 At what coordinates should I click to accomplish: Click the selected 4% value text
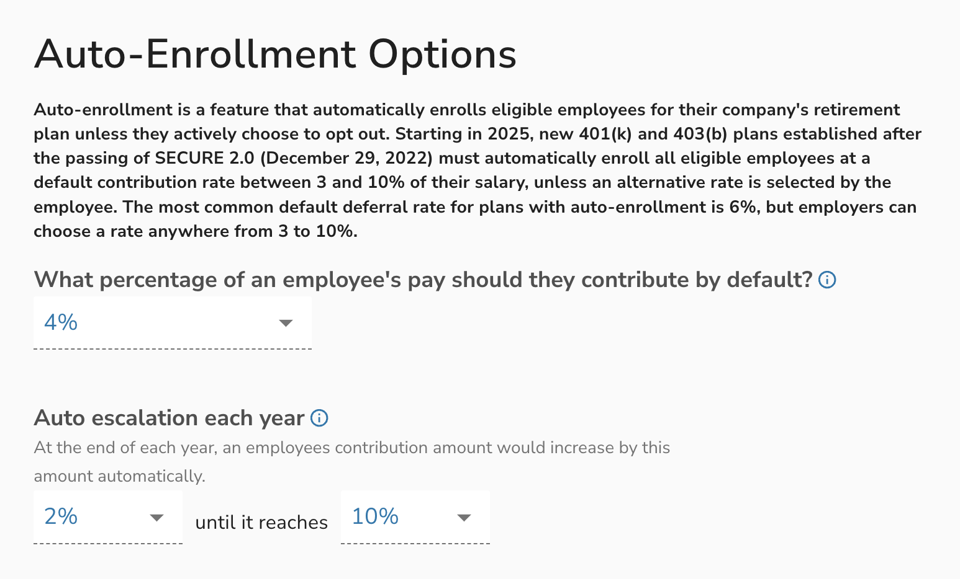(x=61, y=322)
